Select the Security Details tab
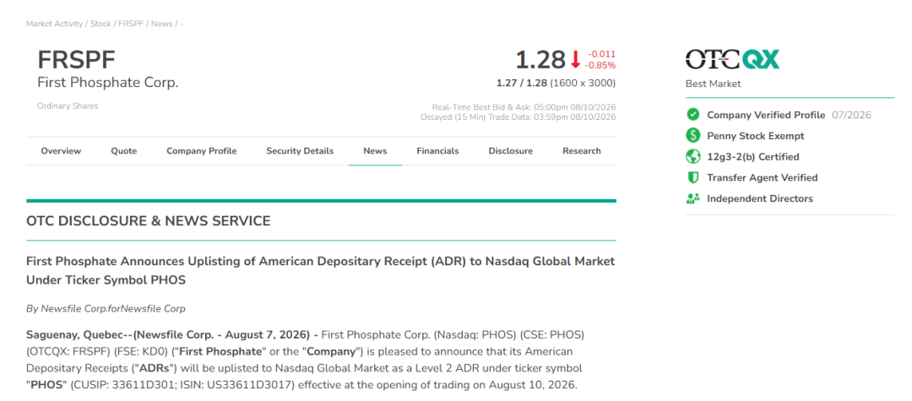This screenshot has width=912, height=401. (x=300, y=151)
